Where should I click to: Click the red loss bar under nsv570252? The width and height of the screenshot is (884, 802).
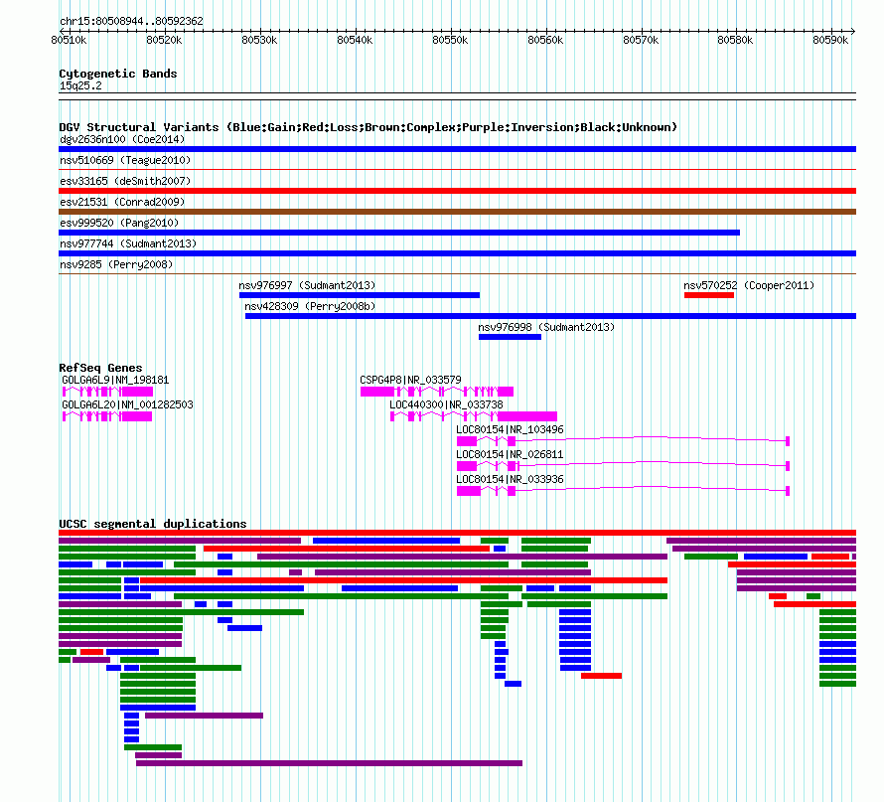pyautogui.click(x=709, y=295)
